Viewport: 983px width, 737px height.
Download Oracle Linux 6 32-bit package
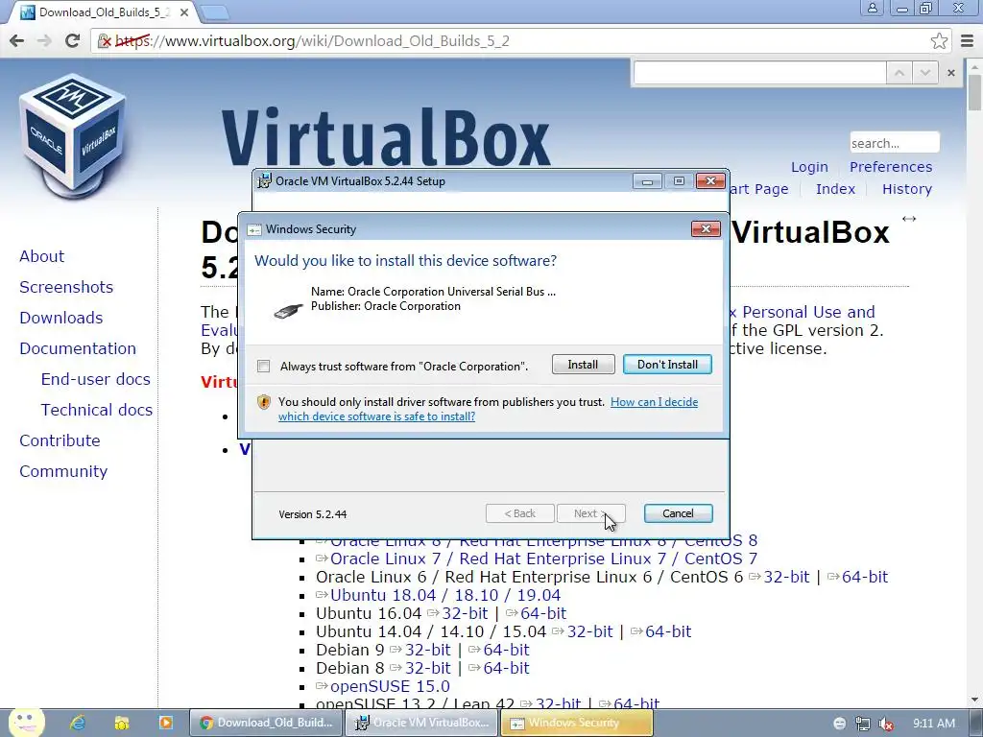click(x=786, y=577)
